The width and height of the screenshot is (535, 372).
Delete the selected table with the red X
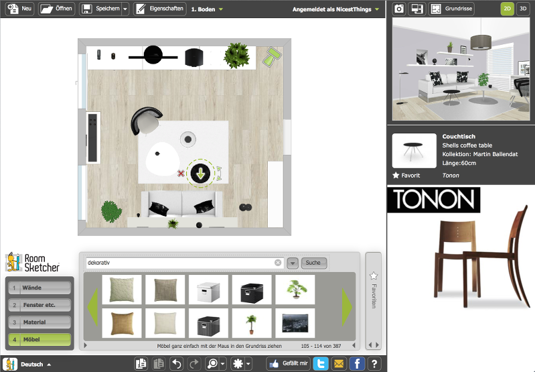181,174
